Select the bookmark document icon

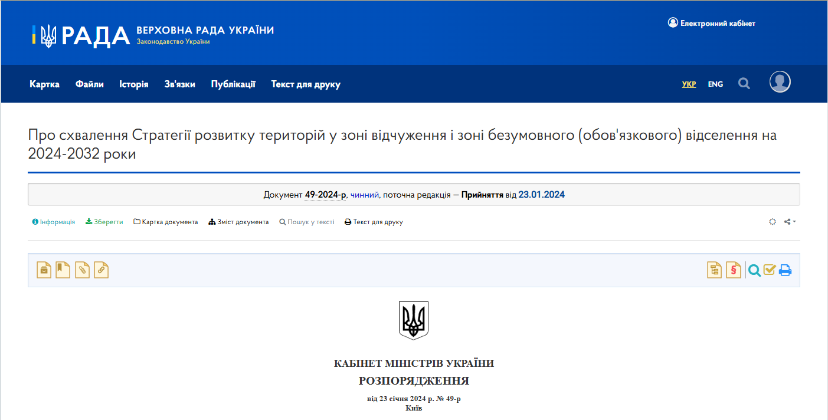[63, 270]
